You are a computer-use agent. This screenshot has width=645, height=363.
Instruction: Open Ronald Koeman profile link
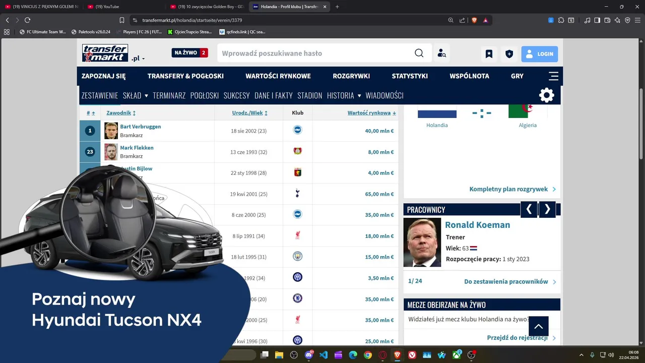click(x=477, y=225)
